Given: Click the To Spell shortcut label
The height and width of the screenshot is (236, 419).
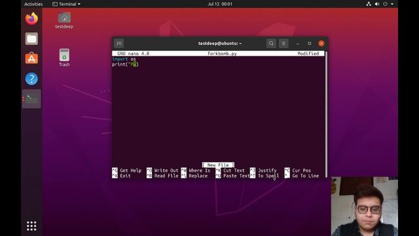Looking at the screenshot, I should click(x=268, y=176).
